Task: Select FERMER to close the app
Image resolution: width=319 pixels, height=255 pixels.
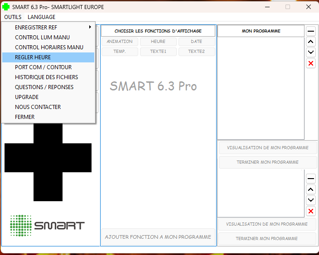Action: [x=48, y=117]
